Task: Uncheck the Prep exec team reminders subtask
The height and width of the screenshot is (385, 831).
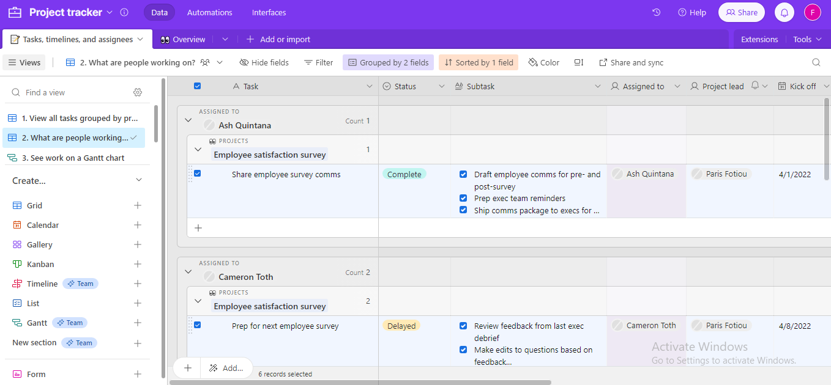Action: coord(463,197)
